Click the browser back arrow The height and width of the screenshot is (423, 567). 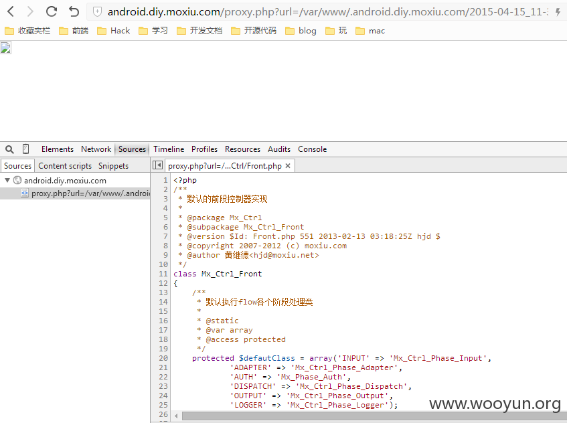[11, 11]
